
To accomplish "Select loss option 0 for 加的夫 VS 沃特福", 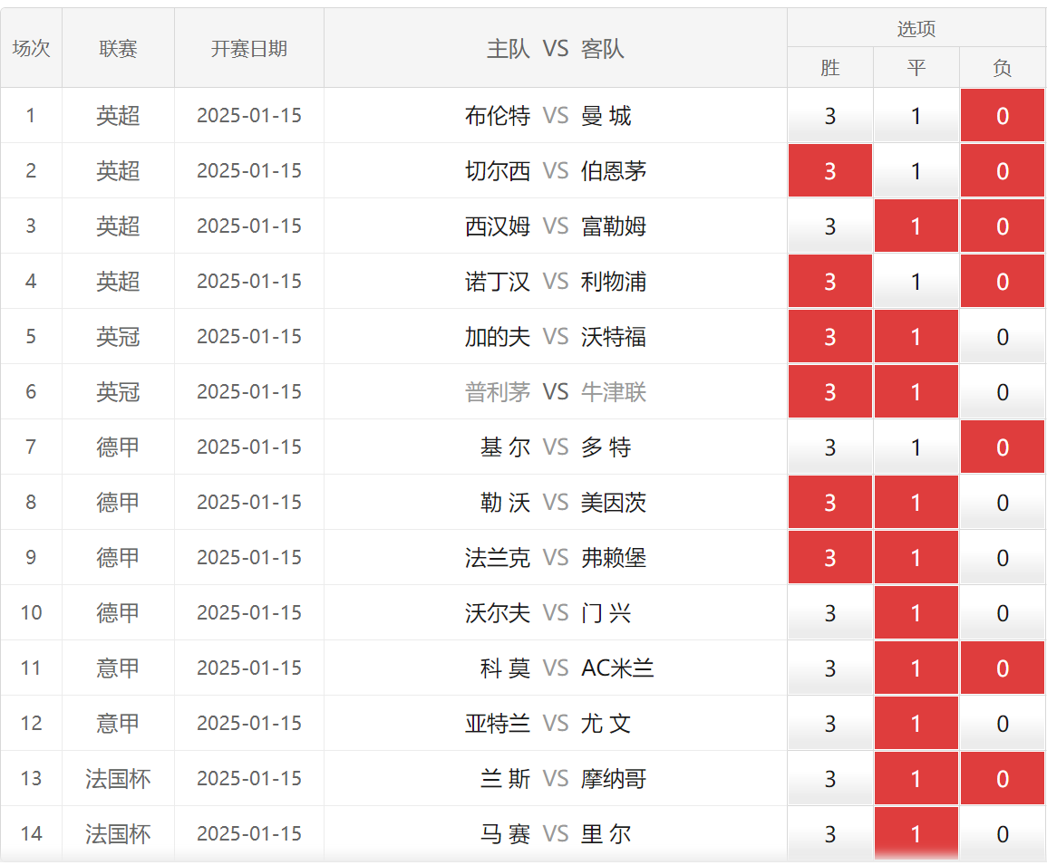I will [x=1003, y=336].
